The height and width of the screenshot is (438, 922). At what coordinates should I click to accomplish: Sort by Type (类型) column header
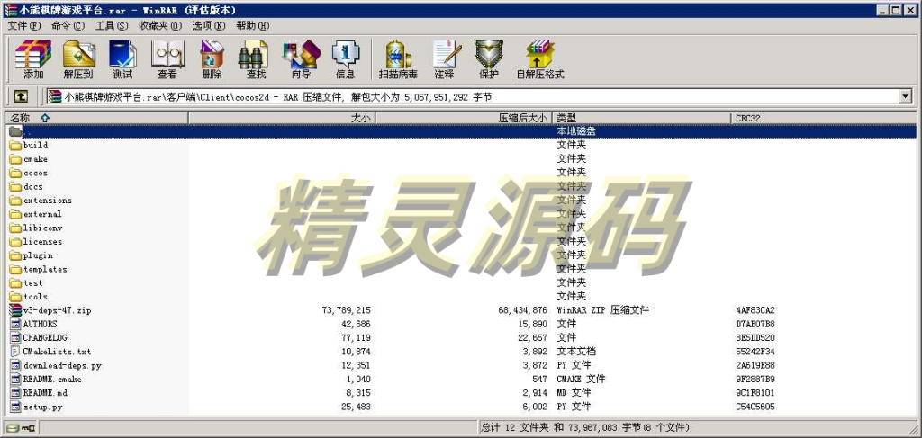pos(642,118)
